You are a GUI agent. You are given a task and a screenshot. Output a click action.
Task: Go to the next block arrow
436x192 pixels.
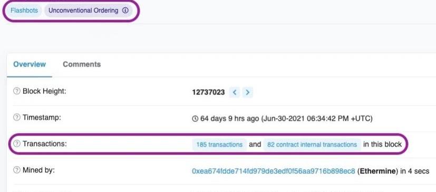click(247, 92)
